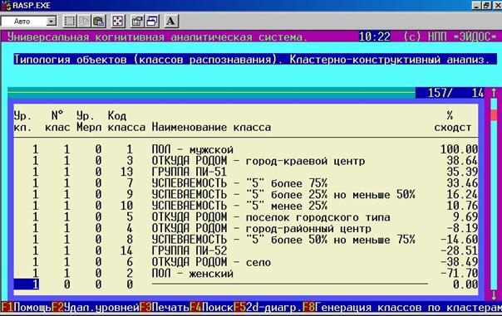Click the scrollbar up arrow
502x316 pixels.
click(494, 93)
